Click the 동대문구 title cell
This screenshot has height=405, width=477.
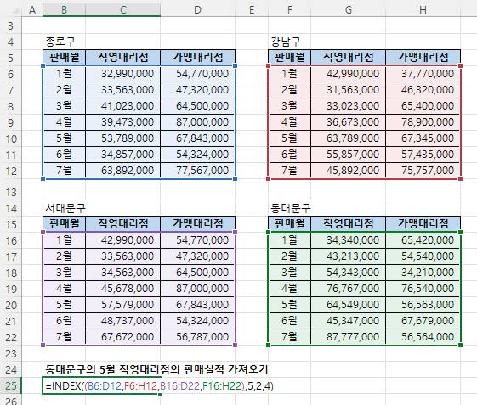click(x=290, y=208)
